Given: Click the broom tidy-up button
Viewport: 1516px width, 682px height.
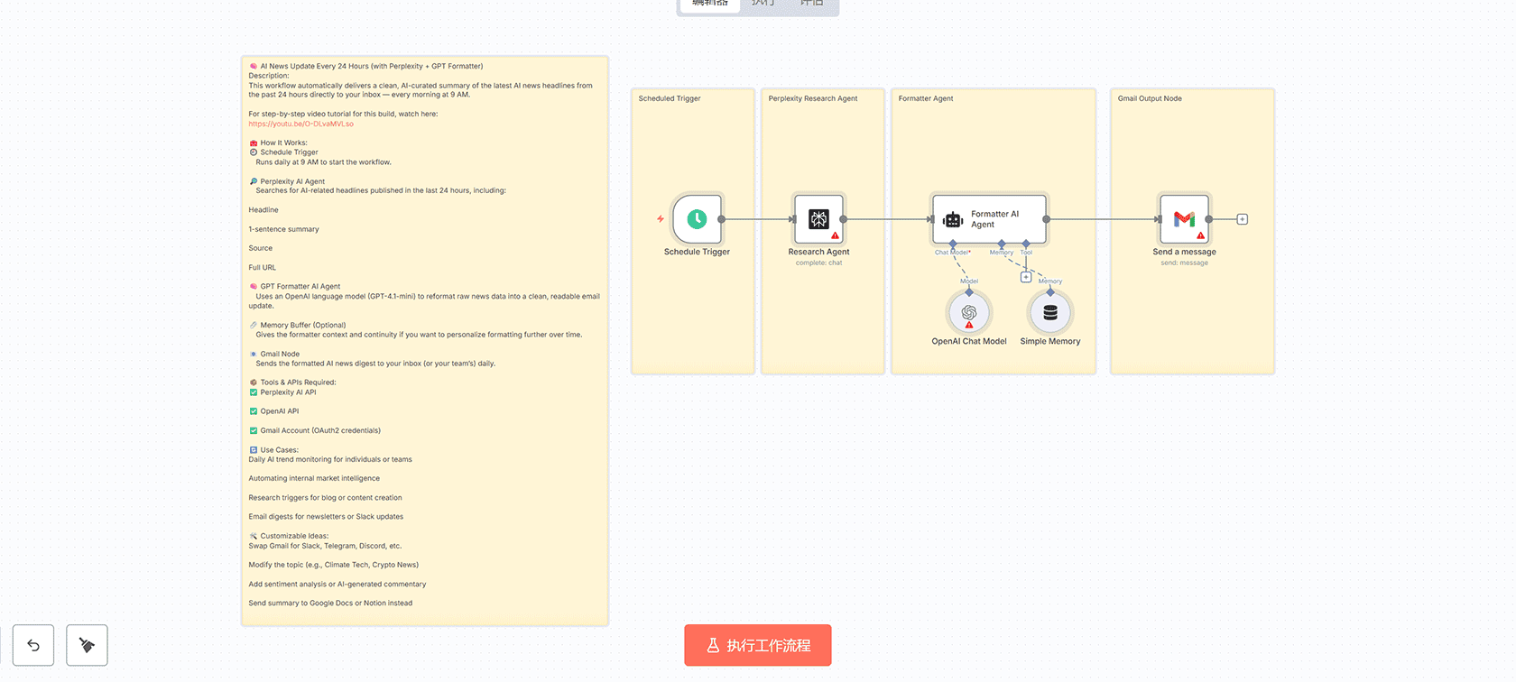Looking at the screenshot, I should pos(87,645).
